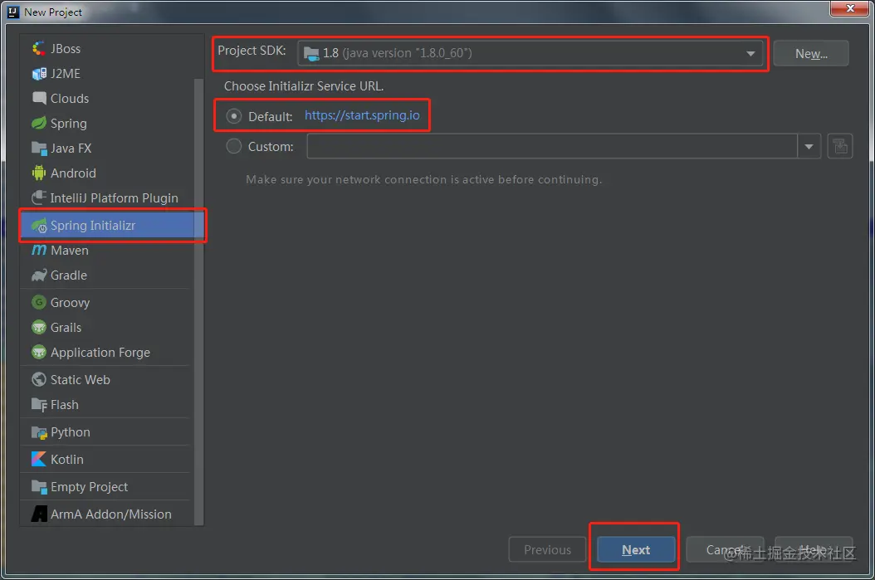Expand the Custom URL history dropdown arrow
This screenshot has height=580, width=875.
(x=809, y=147)
